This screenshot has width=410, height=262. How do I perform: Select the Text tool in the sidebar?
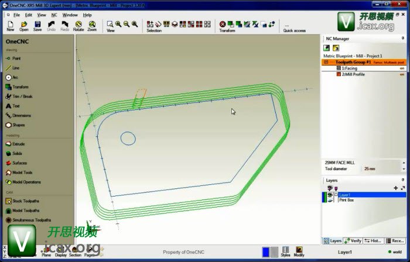[12, 106]
